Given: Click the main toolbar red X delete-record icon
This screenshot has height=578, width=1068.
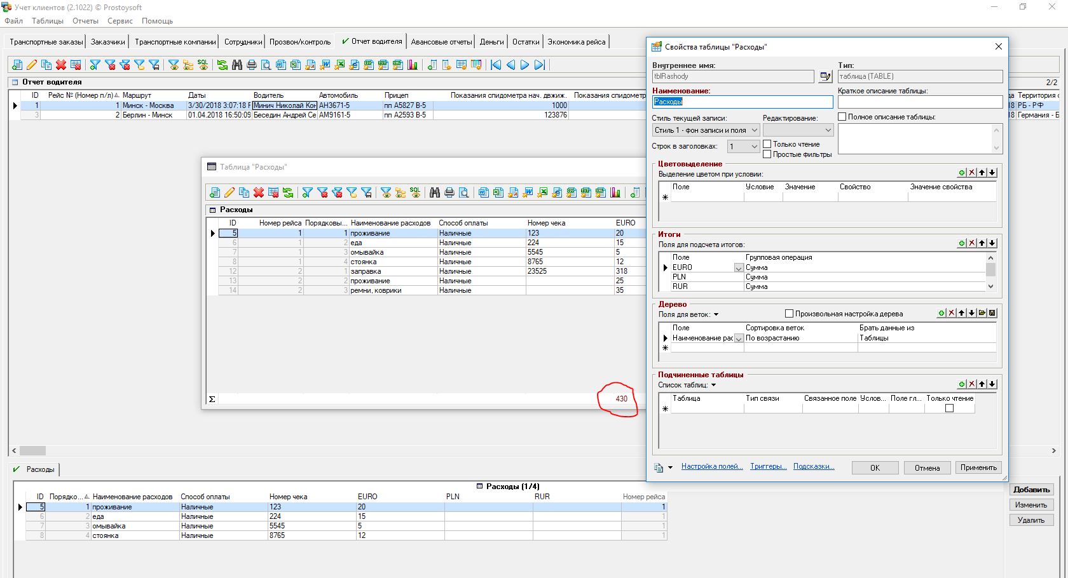Looking at the screenshot, I should (61, 65).
